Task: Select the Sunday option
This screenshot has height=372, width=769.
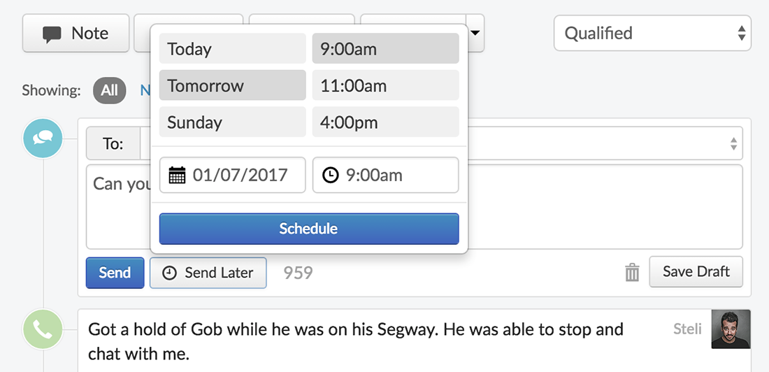Action: 232,122
